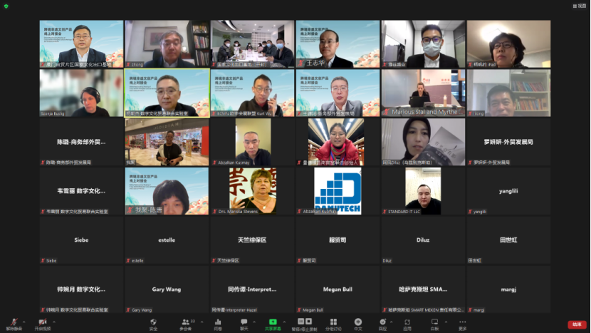Open the Apps icon
This screenshot has width=591, height=333.
point(407,324)
